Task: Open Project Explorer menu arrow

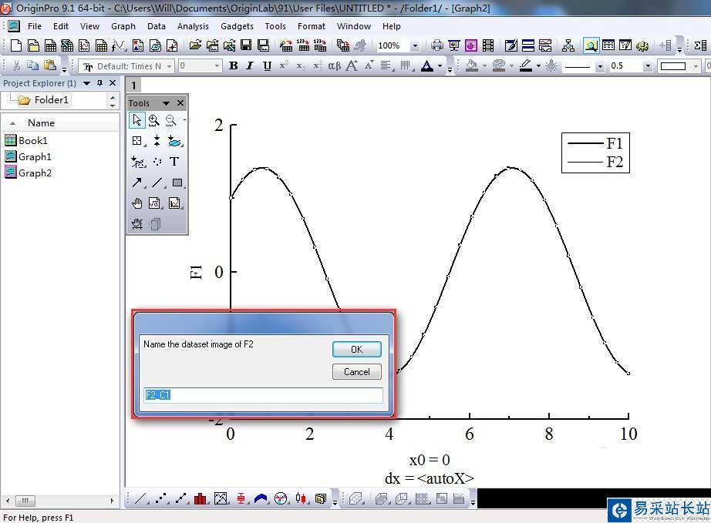Action: [x=86, y=83]
